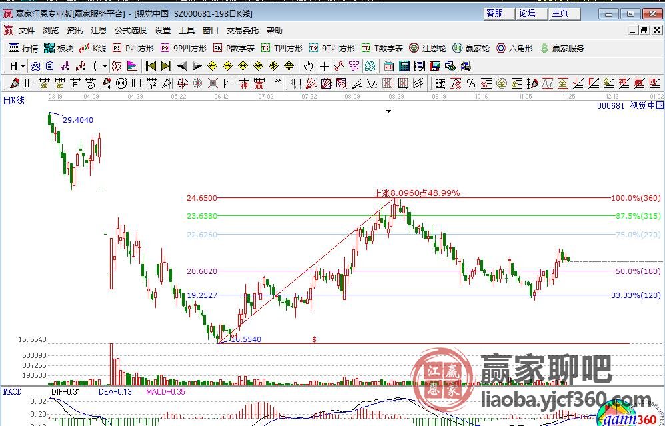
Task: Open the calendar icon showing 21
Action: tap(389, 66)
